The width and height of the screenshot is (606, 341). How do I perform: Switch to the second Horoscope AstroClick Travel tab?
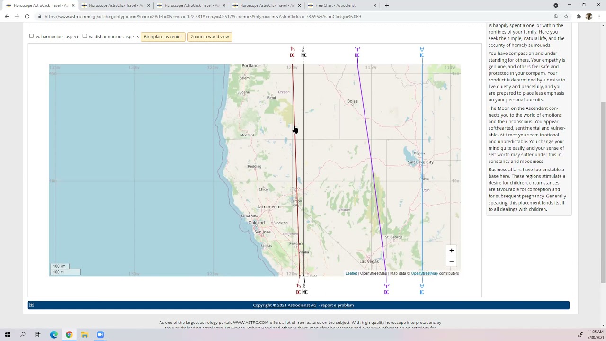click(116, 5)
